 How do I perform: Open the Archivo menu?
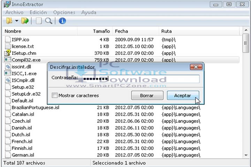[14, 12]
